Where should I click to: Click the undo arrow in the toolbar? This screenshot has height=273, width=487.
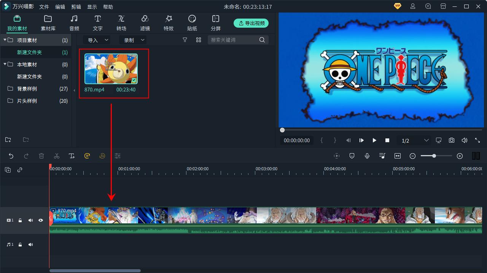pos(11,155)
